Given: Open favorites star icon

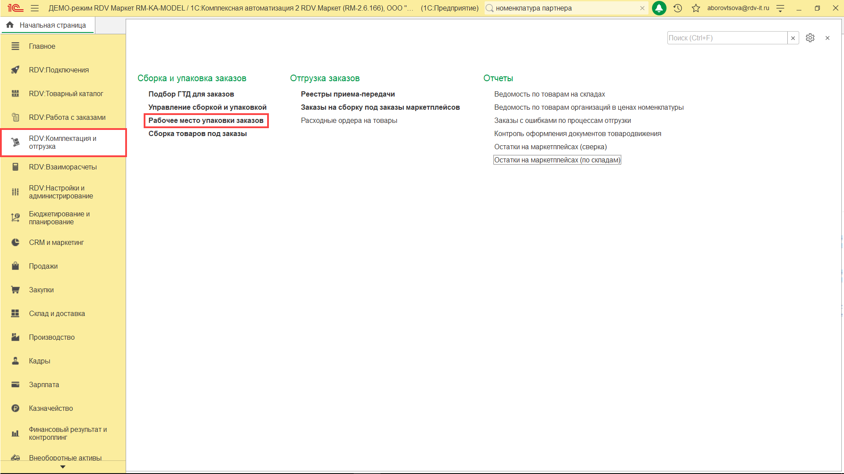Looking at the screenshot, I should 696,8.
